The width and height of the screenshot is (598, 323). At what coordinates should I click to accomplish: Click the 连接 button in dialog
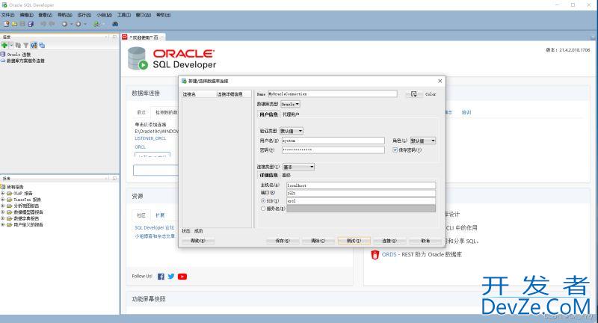coord(389,241)
